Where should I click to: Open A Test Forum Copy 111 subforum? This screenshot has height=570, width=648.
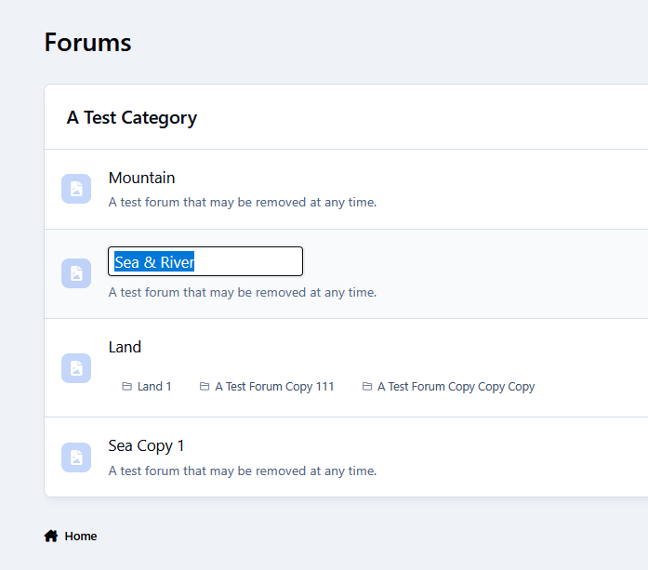pos(274,387)
